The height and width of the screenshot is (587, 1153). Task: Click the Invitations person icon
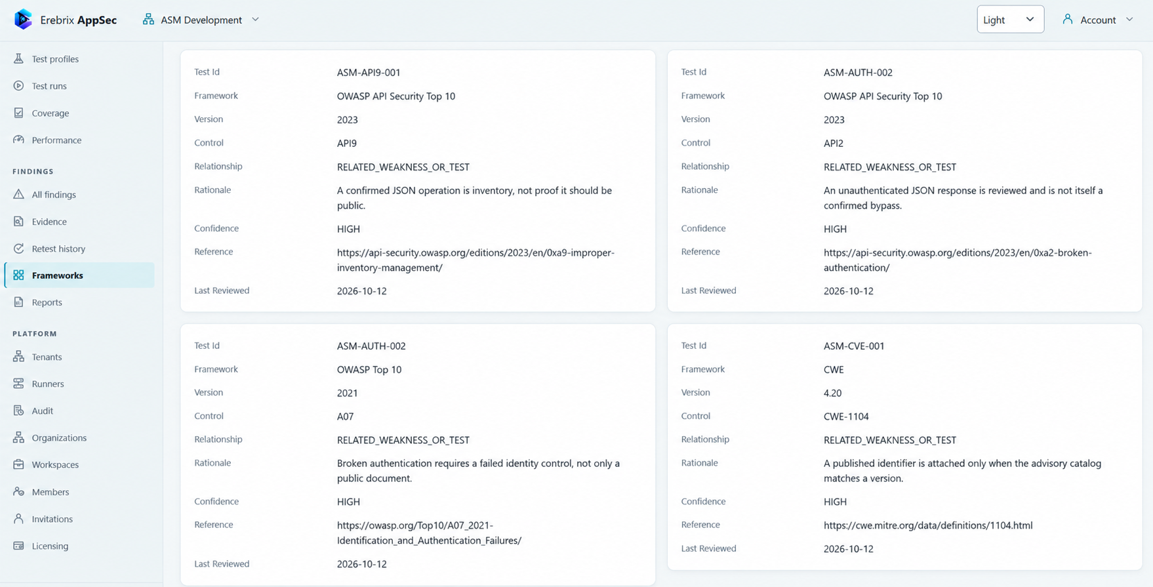(x=18, y=519)
